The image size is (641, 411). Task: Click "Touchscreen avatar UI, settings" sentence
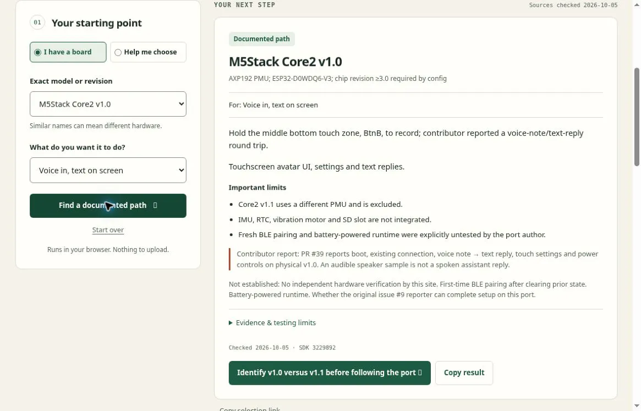[x=316, y=167]
